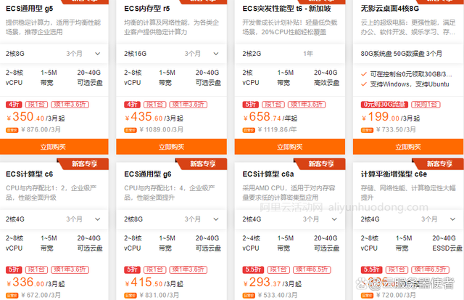This screenshot has width=464, height=300.
Task: Buy ECS内存型 r5 with its 立即购买 button
Action: pos(172,147)
